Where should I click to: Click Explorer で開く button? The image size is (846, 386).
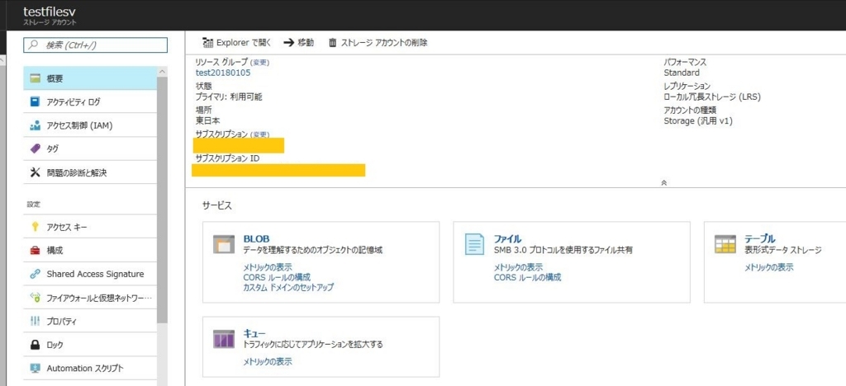click(237, 43)
